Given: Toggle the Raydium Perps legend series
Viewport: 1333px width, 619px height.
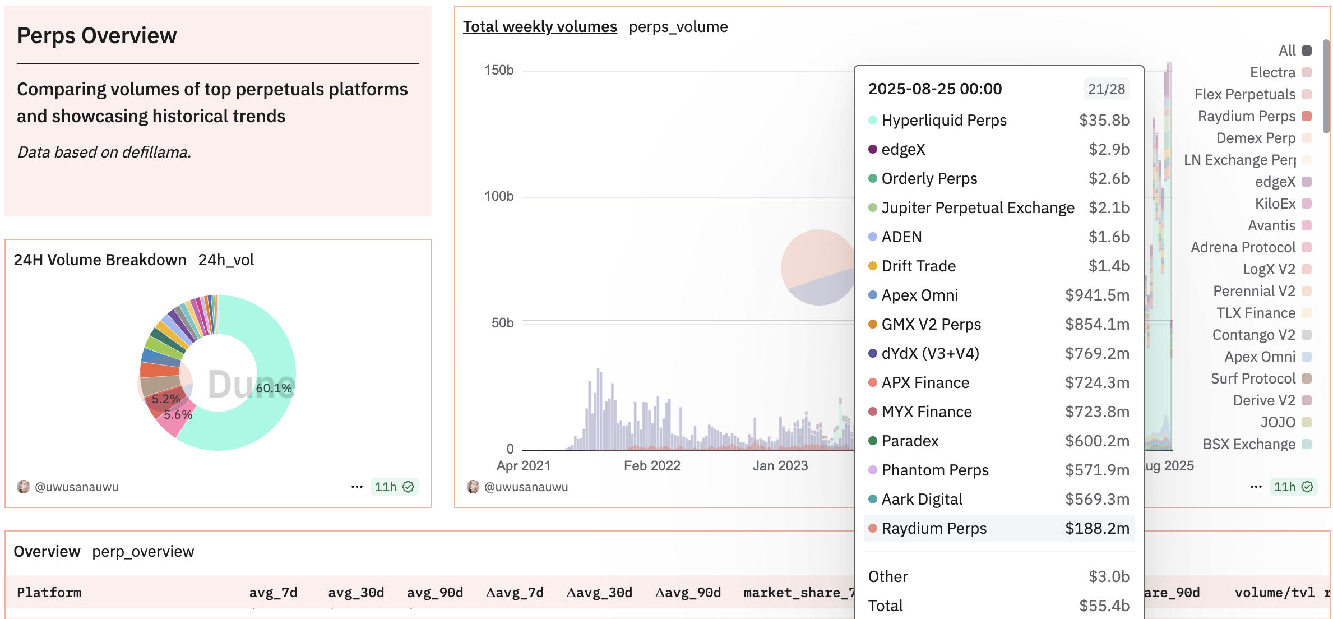Looking at the screenshot, I should pos(1247,116).
